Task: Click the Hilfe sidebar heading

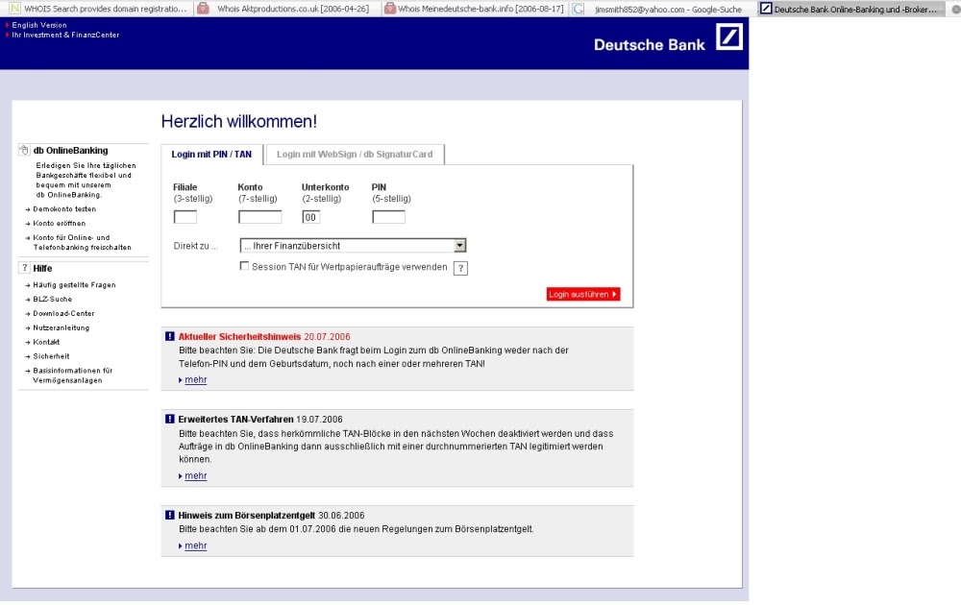Action: [42, 268]
